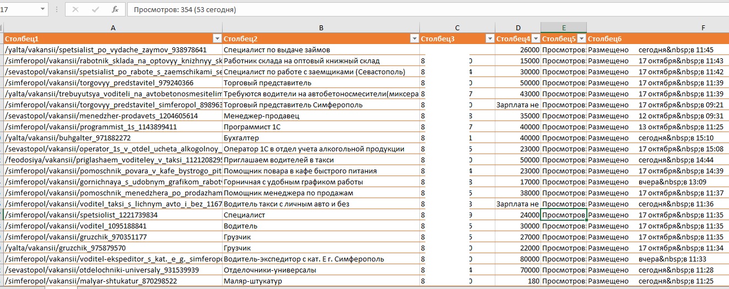
Task: Open the Столбец2 filter dropdown
Action: (414, 39)
